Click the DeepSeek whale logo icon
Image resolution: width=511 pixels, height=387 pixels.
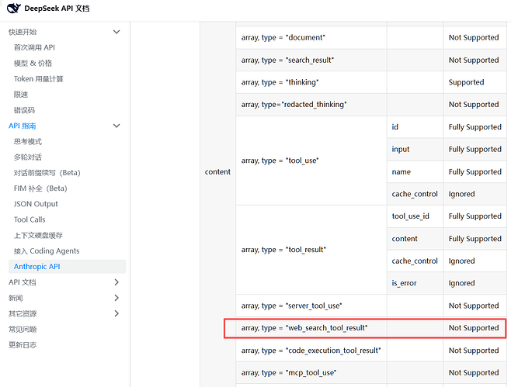(14, 8)
